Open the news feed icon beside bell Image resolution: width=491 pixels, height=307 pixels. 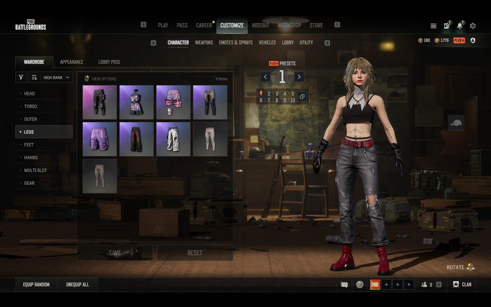pyautogui.click(x=446, y=26)
